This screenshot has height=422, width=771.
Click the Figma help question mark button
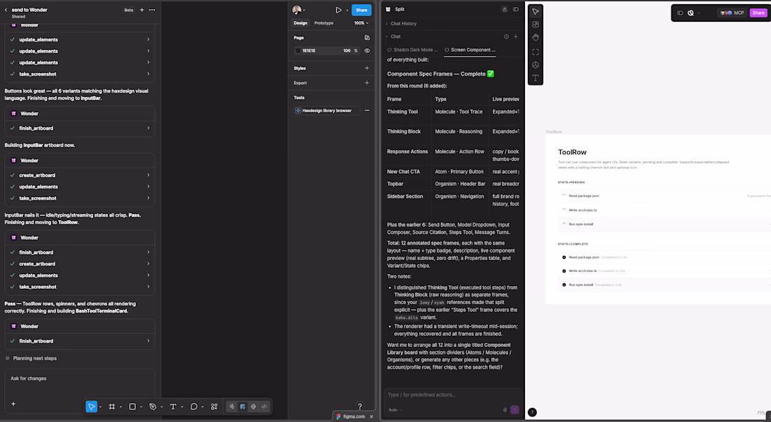(360, 407)
